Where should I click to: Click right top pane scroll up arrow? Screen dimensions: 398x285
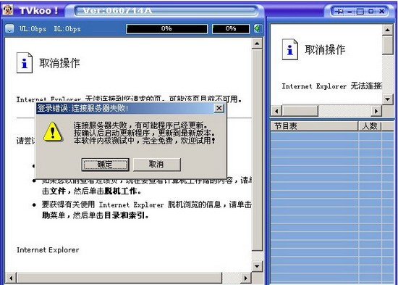[x=387, y=30]
